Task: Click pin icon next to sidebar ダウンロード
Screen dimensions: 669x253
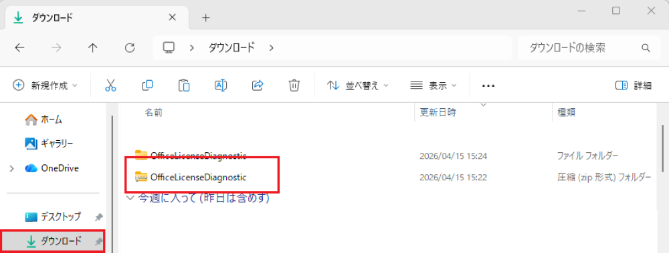Action: tap(98, 242)
